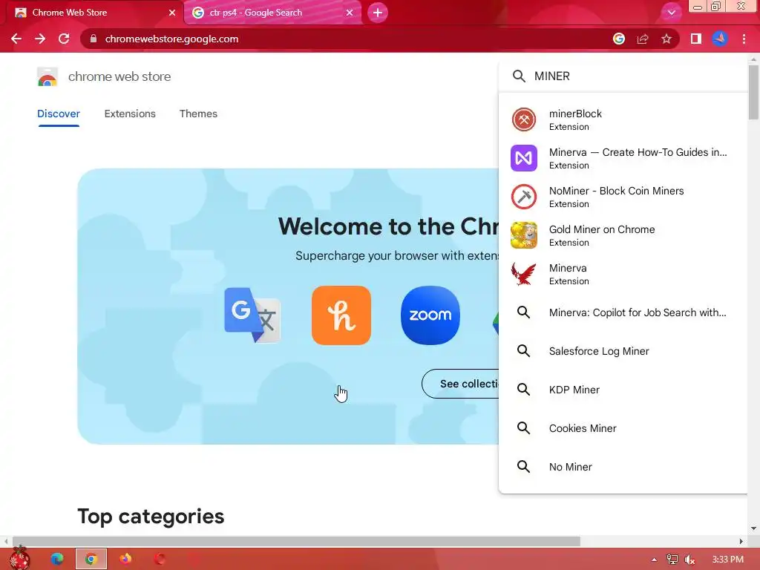Click the Top categories heading

[151, 517]
